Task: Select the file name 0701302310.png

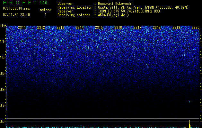Action: (x=16, y=9)
